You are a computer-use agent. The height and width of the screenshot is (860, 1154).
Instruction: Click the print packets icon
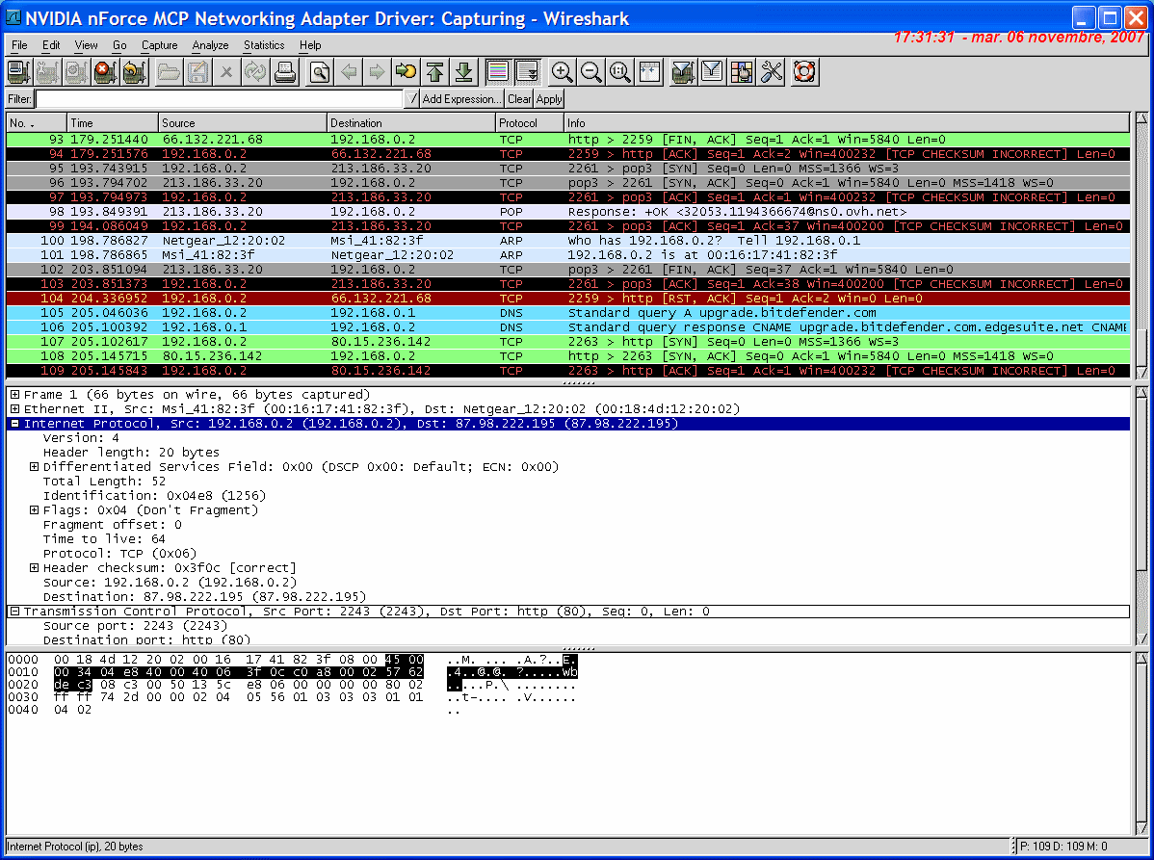[285, 72]
